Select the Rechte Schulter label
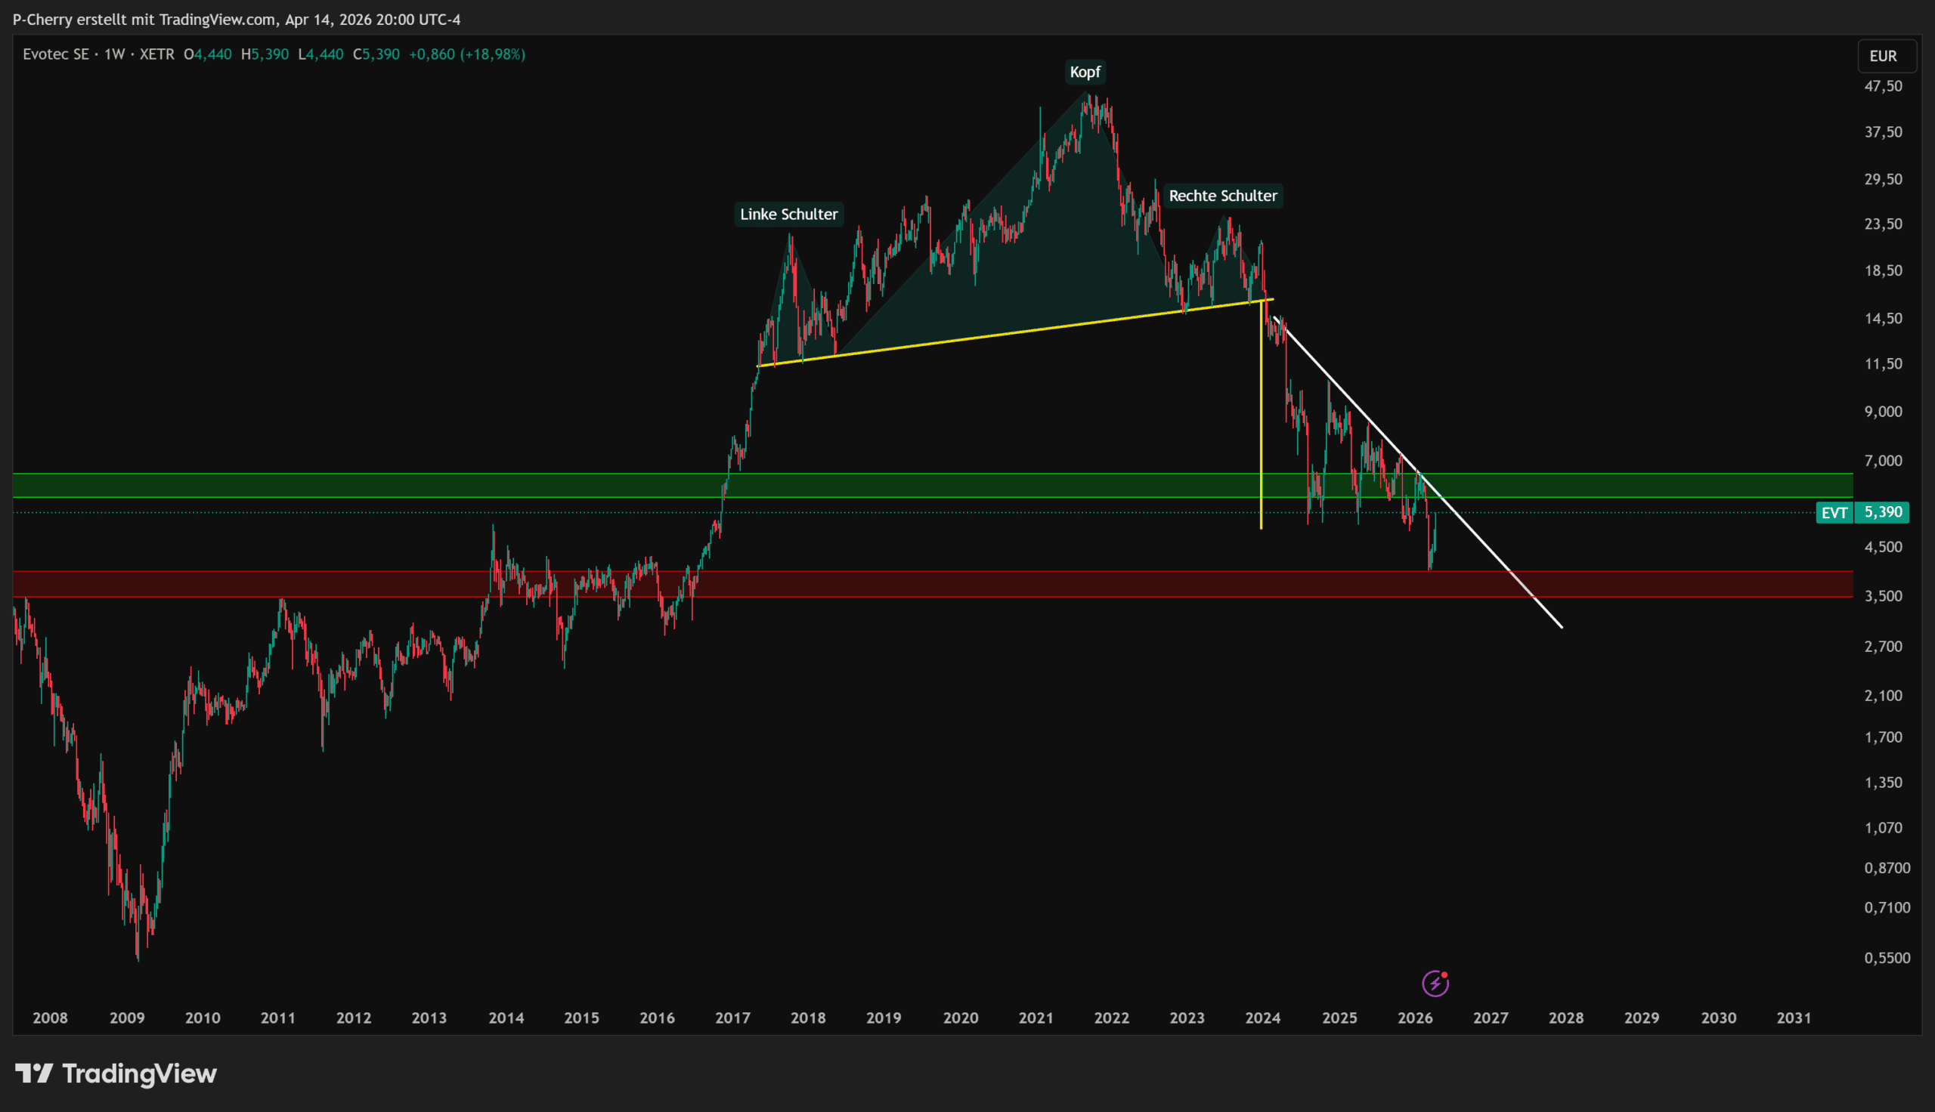Viewport: 1935px width, 1112px height. pyautogui.click(x=1222, y=196)
